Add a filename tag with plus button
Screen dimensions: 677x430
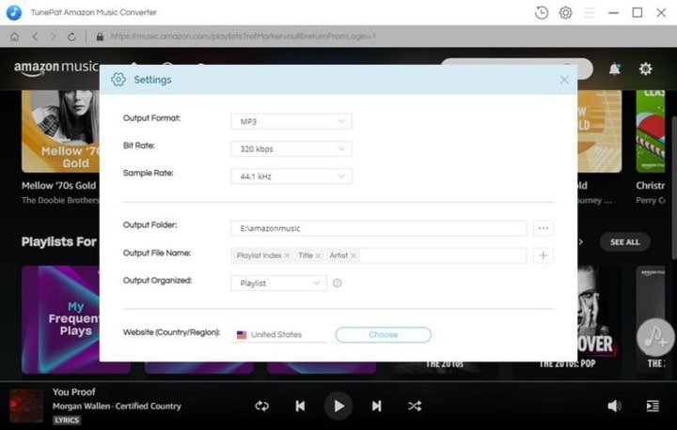(x=543, y=255)
